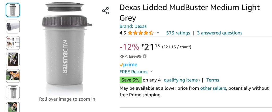Open the ratings breakdown chevron after stars
272x112 pixels.
158,33
